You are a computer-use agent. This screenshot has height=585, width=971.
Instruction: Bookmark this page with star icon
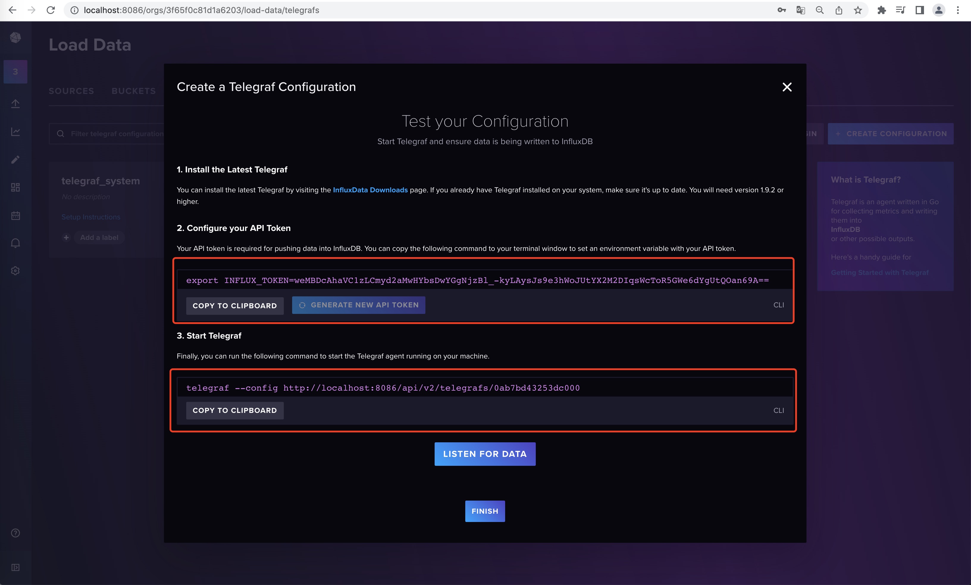coord(858,10)
